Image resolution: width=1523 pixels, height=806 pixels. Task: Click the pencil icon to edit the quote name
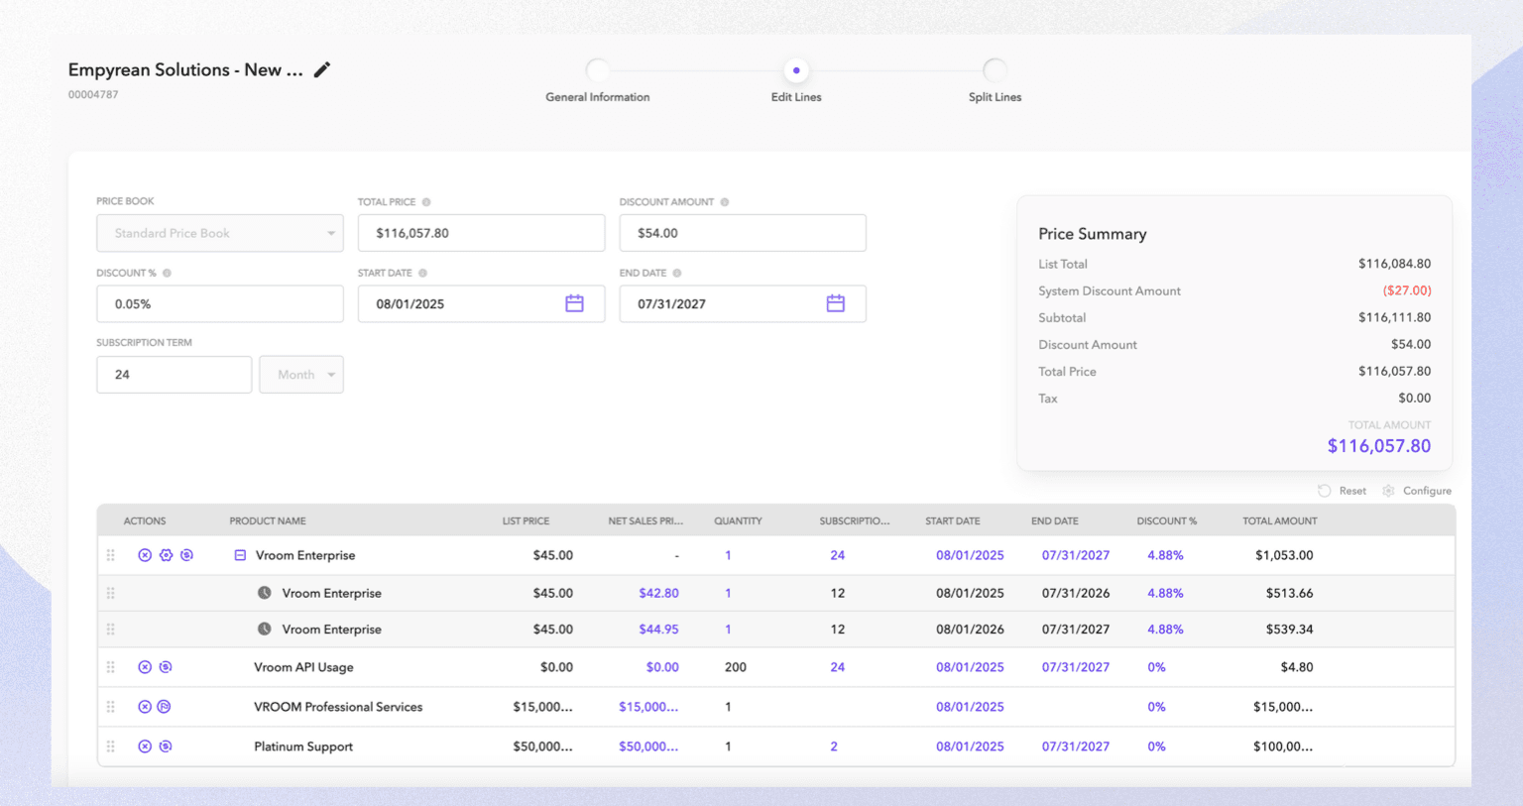[321, 69]
